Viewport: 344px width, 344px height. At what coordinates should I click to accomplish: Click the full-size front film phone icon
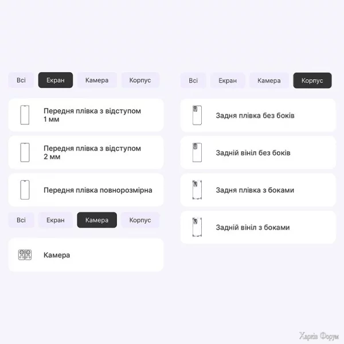[x=25, y=190]
